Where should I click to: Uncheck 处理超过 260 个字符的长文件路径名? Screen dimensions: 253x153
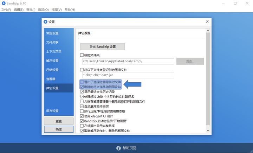coord(82,97)
